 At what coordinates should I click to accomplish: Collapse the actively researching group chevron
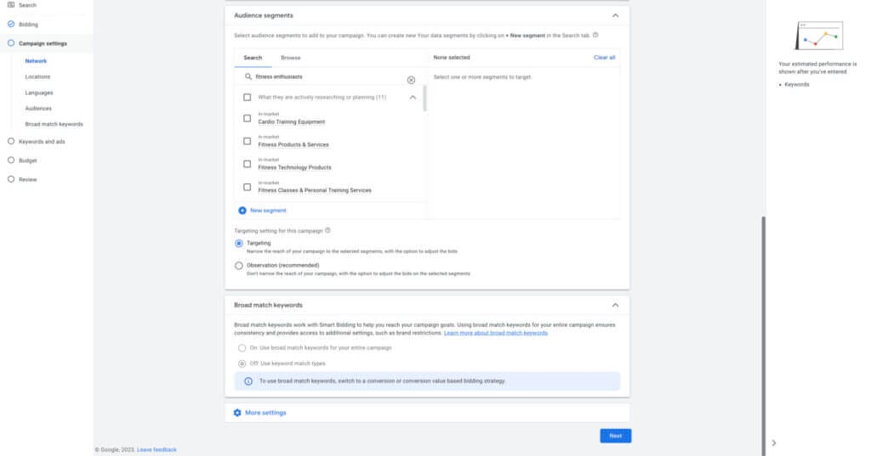click(x=413, y=97)
